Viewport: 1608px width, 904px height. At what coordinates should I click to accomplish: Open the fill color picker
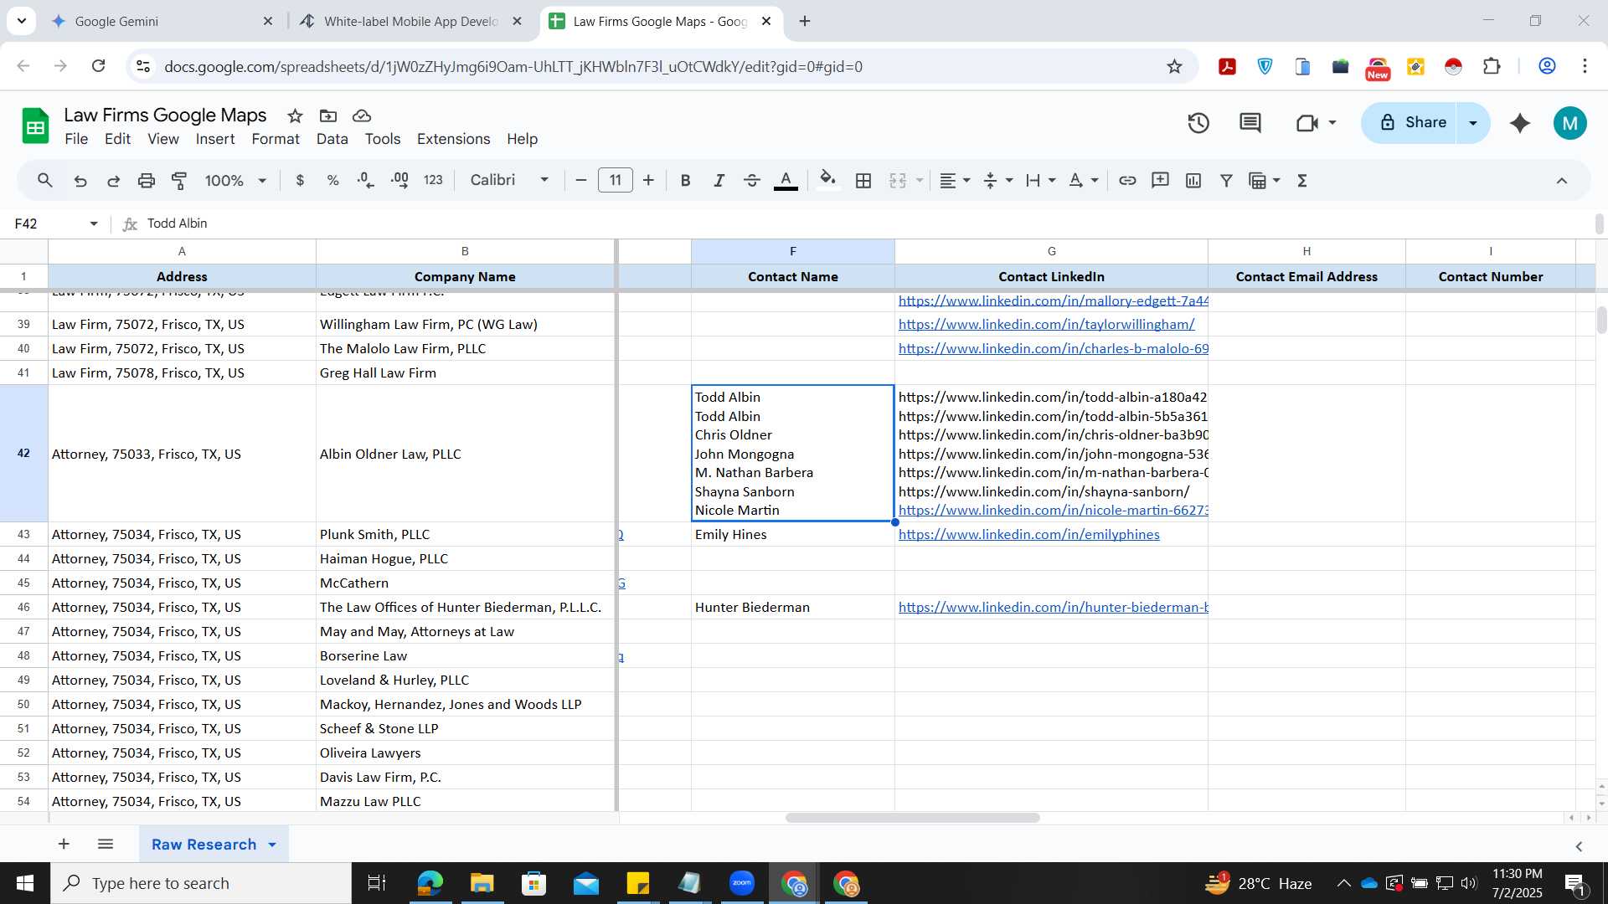coord(827,181)
